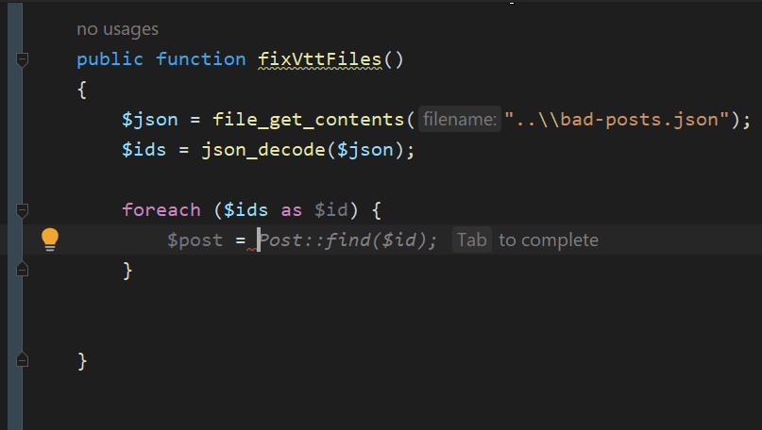This screenshot has height=430, width=762.
Task: Click the foreach keyword
Action: (x=161, y=209)
